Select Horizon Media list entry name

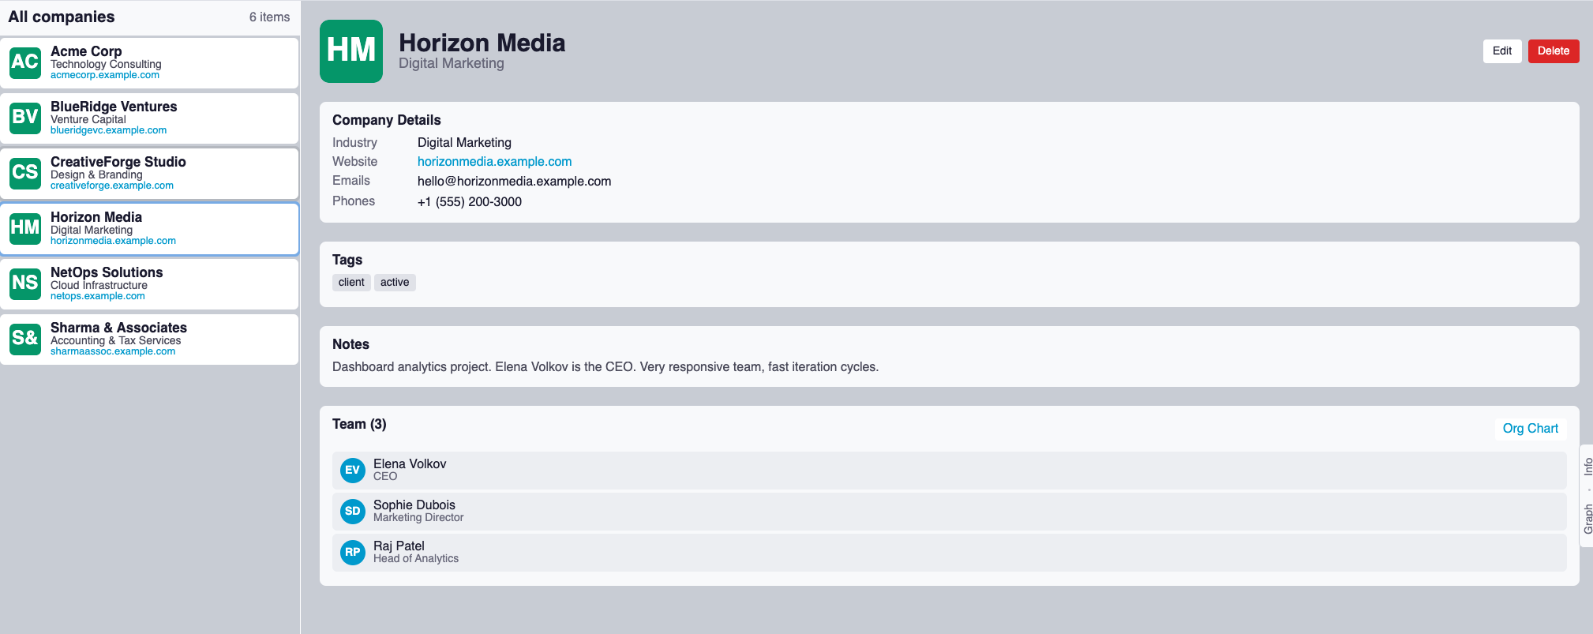(96, 217)
